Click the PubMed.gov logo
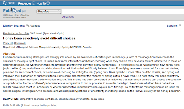The height and width of the screenshot is (109, 184). point(14,10)
